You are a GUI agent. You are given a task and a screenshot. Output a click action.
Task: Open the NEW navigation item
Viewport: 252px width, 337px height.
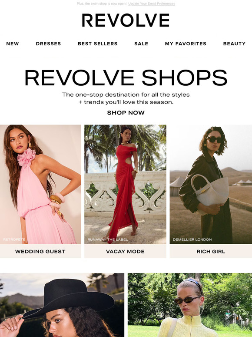tap(13, 44)
